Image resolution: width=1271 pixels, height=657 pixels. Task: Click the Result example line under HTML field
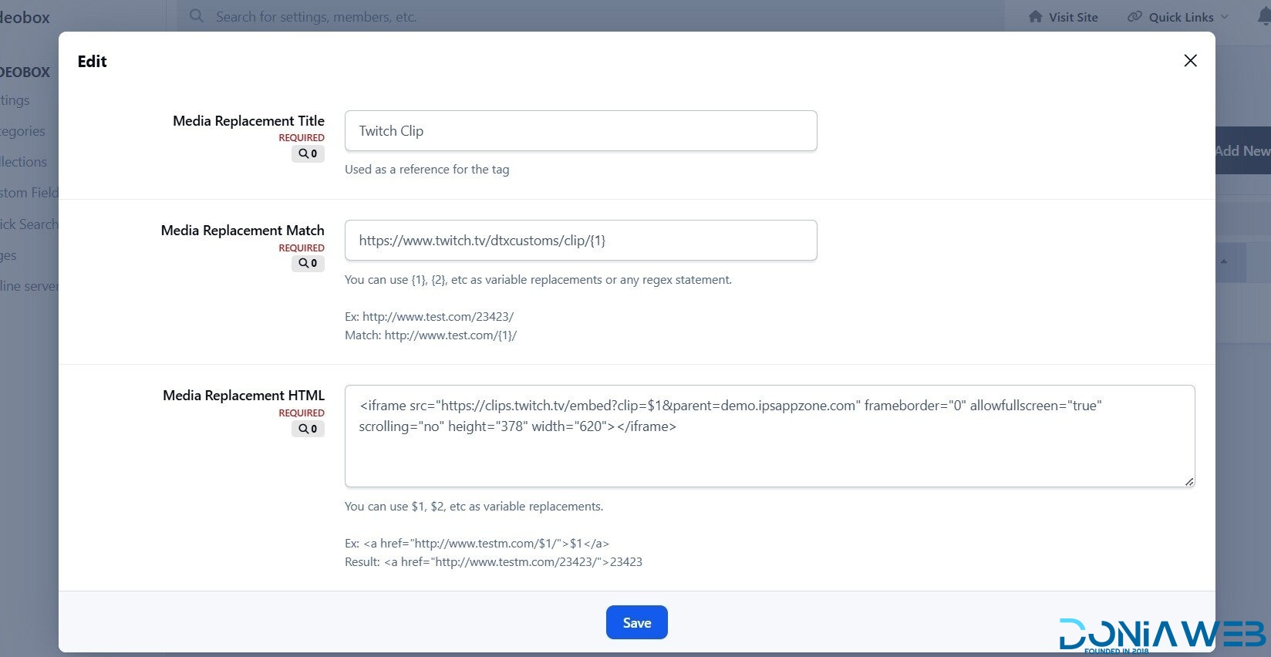click(x=494, y=562)
